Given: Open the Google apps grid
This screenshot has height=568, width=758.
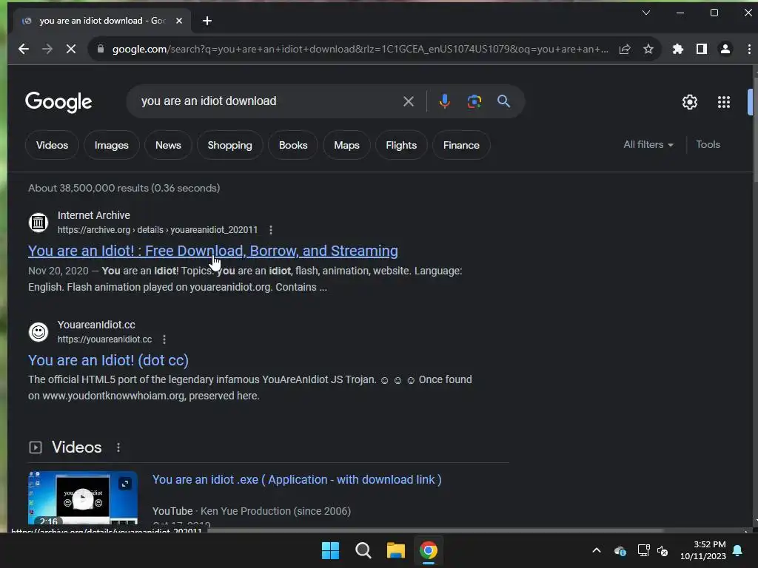Looking at the screenshot, I should [x=724, y=102].
